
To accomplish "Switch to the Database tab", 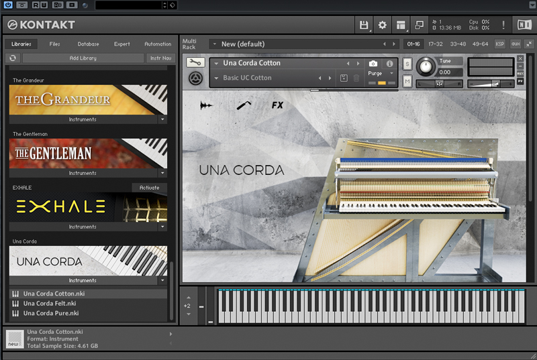I will coord(88,44).
